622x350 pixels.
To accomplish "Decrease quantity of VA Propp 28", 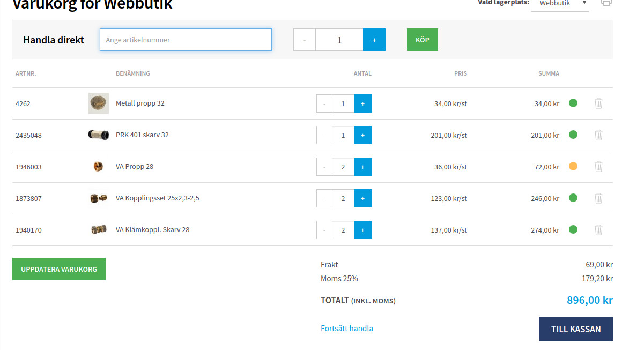I will point(324,167).
